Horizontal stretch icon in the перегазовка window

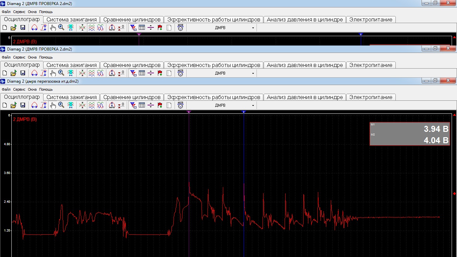click(x=34, y=105)
